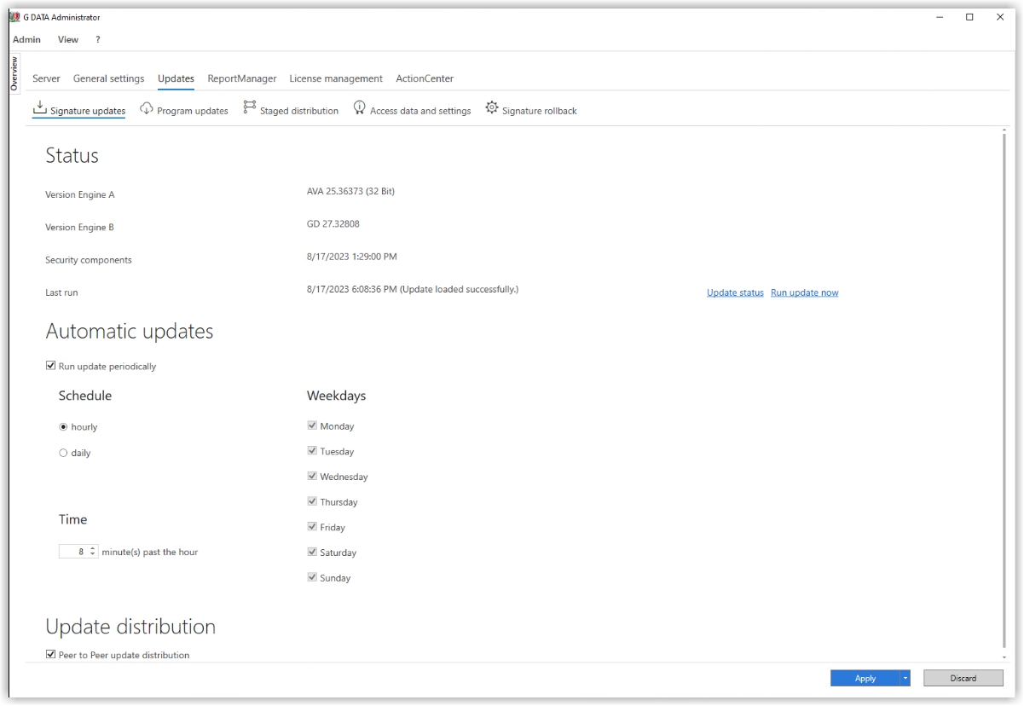
Task: Select the Updates tab
Action: [176, 78]
